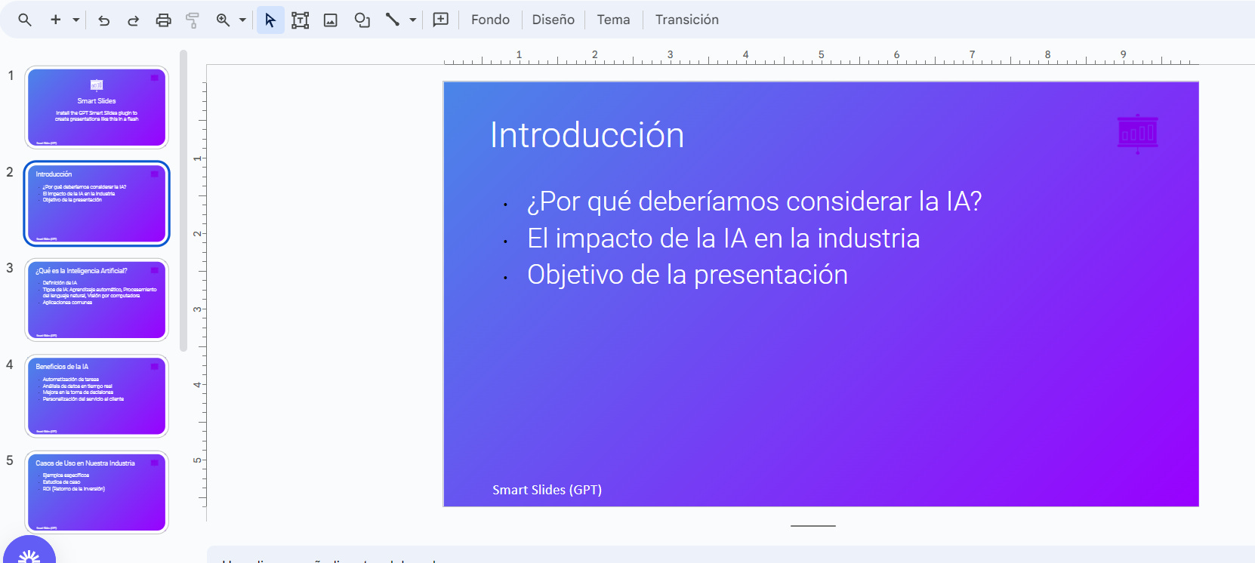Select slide 5 thumbnail Casos de Uso
Viewport: 1255px width, 563px height.
click(x=97, y=492)
